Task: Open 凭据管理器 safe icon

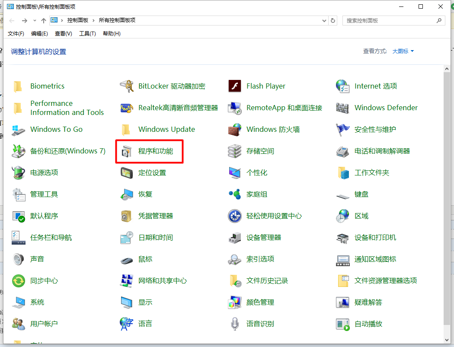Action: (x=127, y=216)
